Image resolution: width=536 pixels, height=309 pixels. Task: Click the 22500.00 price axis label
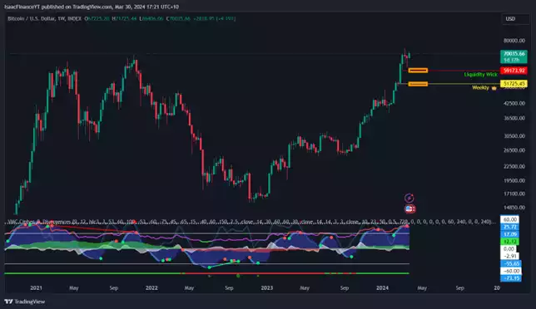(514, 166)
